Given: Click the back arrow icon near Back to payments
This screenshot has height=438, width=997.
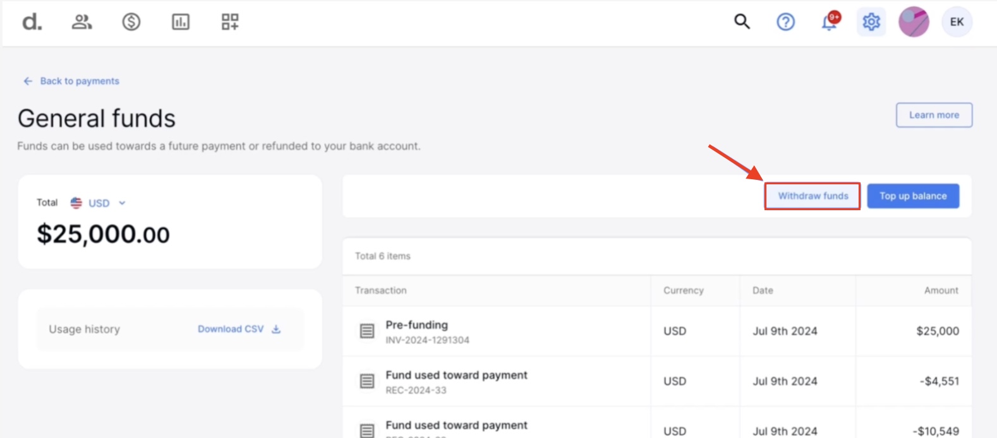Looking at the screenshot, I should [27, 81].
